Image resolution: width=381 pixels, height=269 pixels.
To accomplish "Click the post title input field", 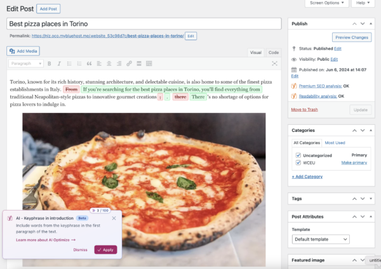I will [144, 23].
